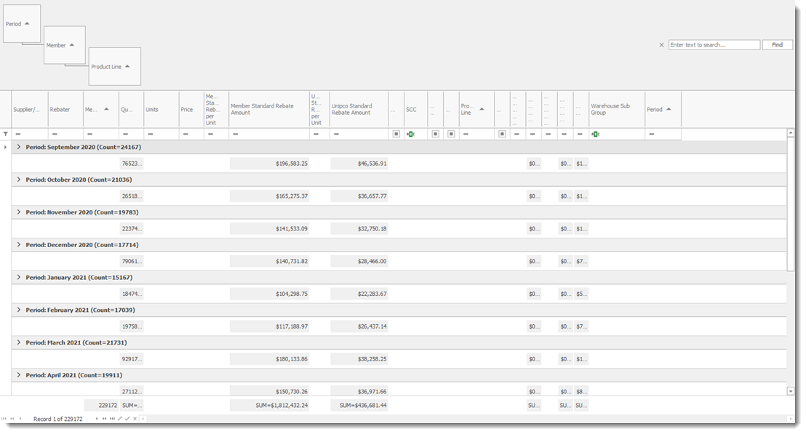
Task: Click the edit pencil icon in navigator
Action: coord(119,419)
